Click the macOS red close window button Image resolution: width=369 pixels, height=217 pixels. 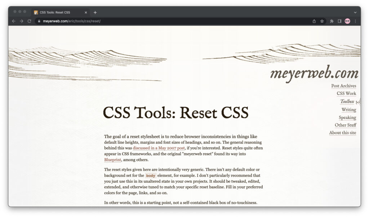click(x=15, y=12)
